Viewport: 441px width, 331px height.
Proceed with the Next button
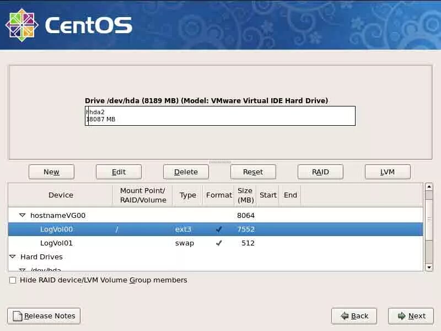(x=411, y=316)
